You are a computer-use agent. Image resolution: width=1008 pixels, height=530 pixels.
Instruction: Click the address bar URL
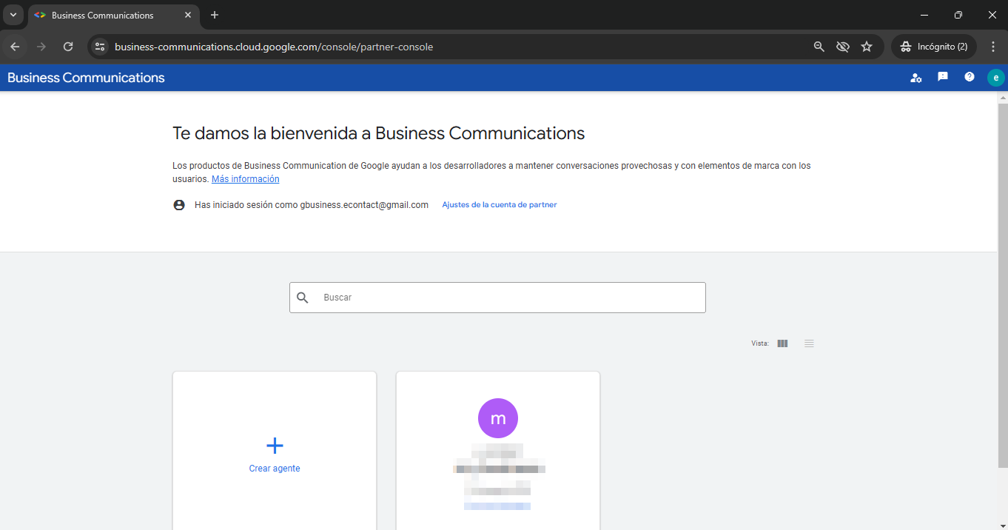click(274, 47)
